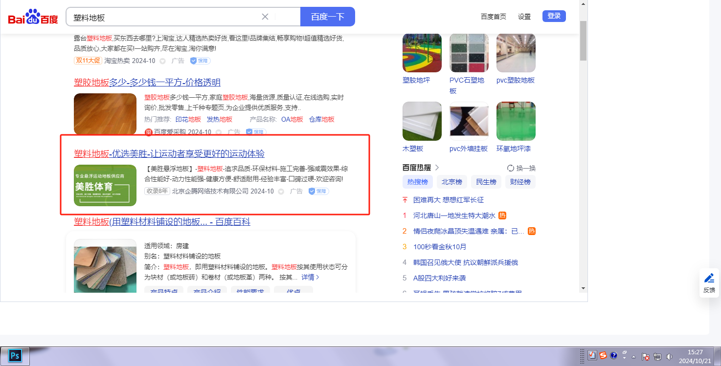The width and height of the screenshot is (721, 366).
Task: Click the 双11大促 tag
Action: [88, 61]
